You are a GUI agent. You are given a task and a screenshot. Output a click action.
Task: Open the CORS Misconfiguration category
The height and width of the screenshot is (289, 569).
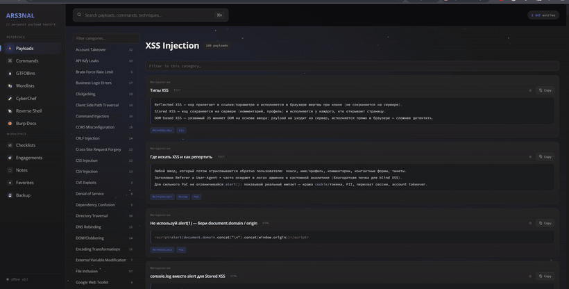click(104, 127)
